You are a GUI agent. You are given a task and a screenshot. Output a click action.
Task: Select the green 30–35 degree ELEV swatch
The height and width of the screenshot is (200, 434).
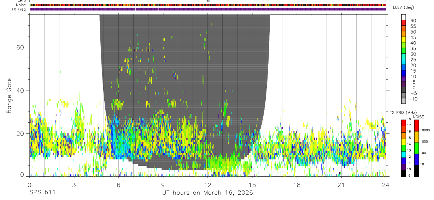point(404,50)
